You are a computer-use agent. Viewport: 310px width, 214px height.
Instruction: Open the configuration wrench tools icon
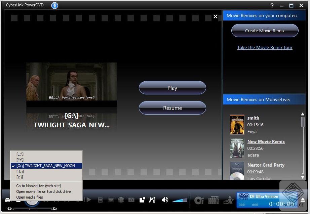[152, 200]
